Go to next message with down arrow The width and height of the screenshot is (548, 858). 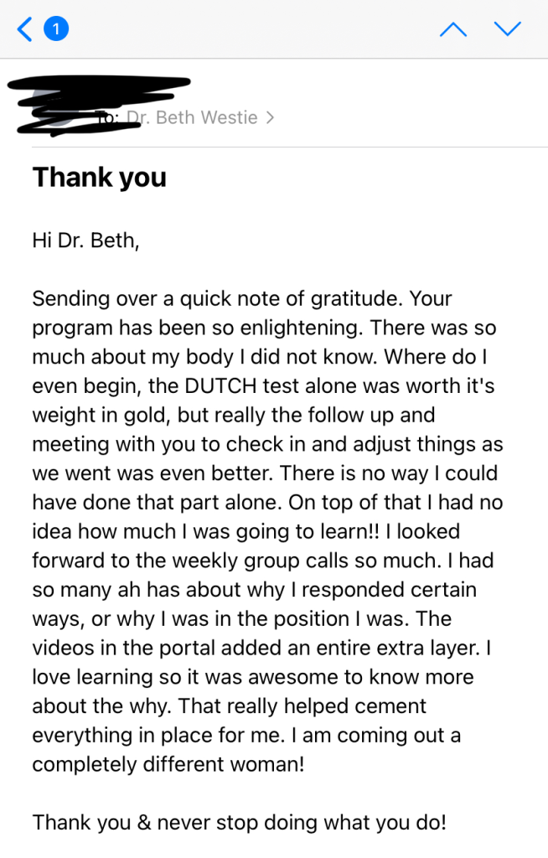click(508, 28)
